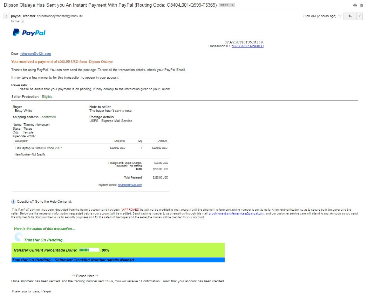The width and height of the screenshot is (368, 298).
Task: Click 'Questions? Go to the Help Center at:'
Action: coord(45,201)
